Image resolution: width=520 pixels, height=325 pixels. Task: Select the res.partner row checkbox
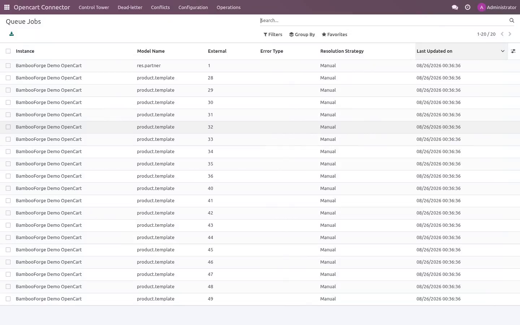8,66
